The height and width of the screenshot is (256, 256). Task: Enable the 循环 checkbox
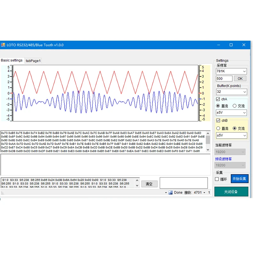[x=217, y=179]
